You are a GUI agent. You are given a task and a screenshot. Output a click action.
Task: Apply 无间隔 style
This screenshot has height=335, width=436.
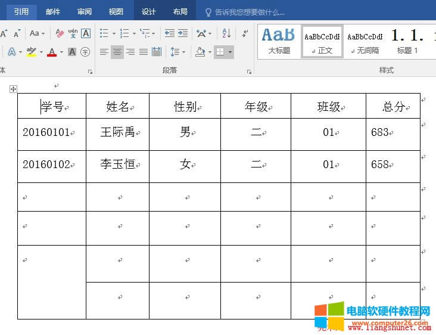tap(365, 42)
